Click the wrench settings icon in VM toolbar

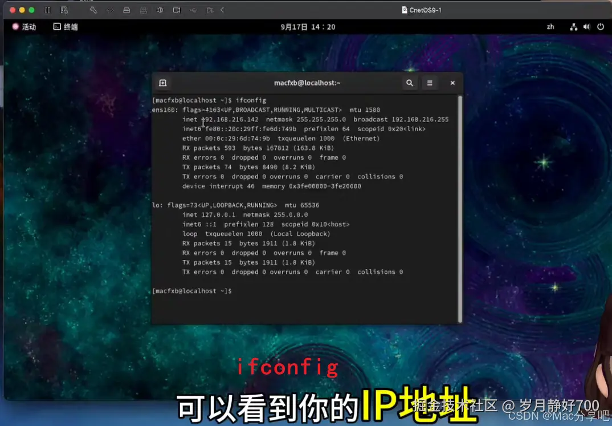[x=93, y=10]
